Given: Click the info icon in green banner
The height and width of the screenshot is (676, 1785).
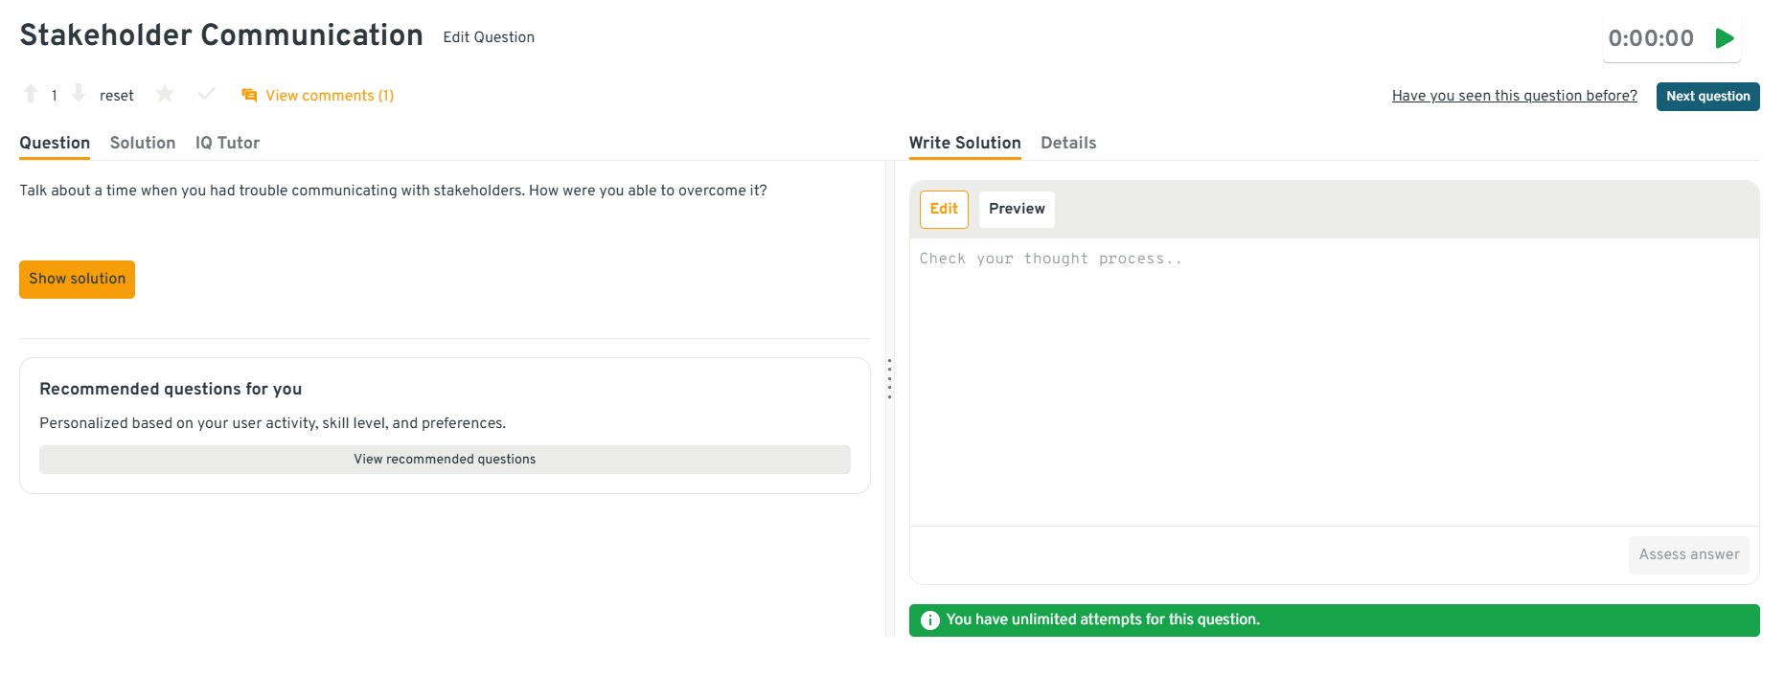Looking at the screenshot, I should [929, 620].
